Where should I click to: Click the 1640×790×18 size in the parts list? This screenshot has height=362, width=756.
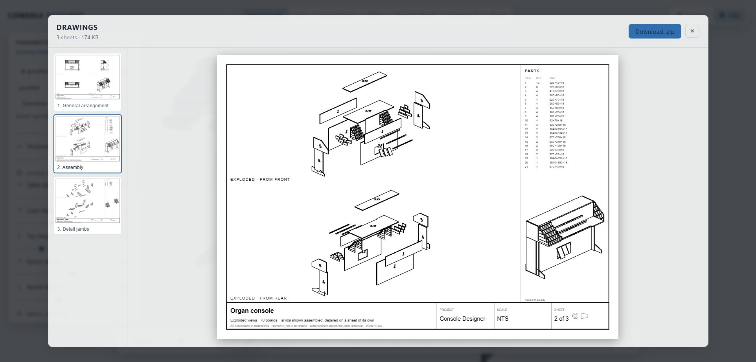coord(558,129)
